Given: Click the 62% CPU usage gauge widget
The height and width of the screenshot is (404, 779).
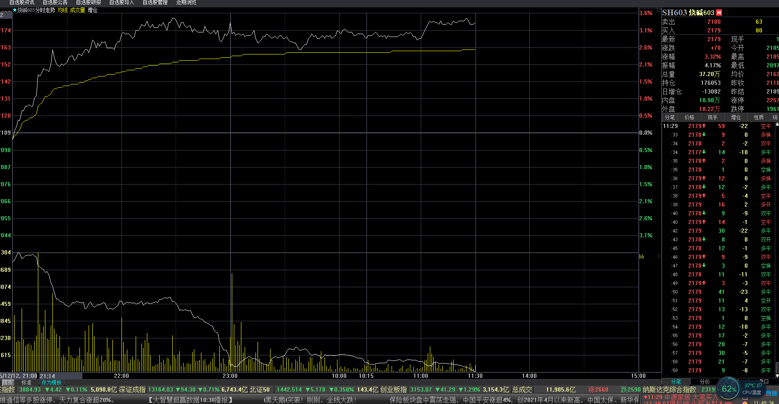Looking at the screenshot, I should (x=729, y=389).
